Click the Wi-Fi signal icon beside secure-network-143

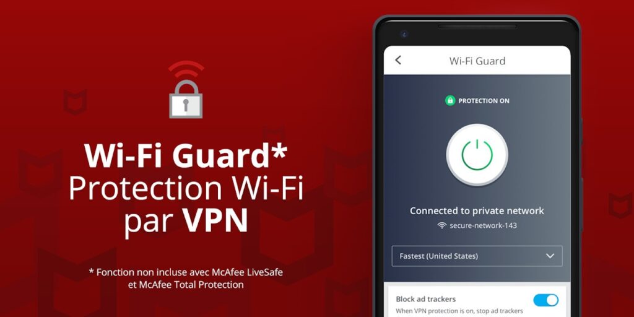(442, 225)
